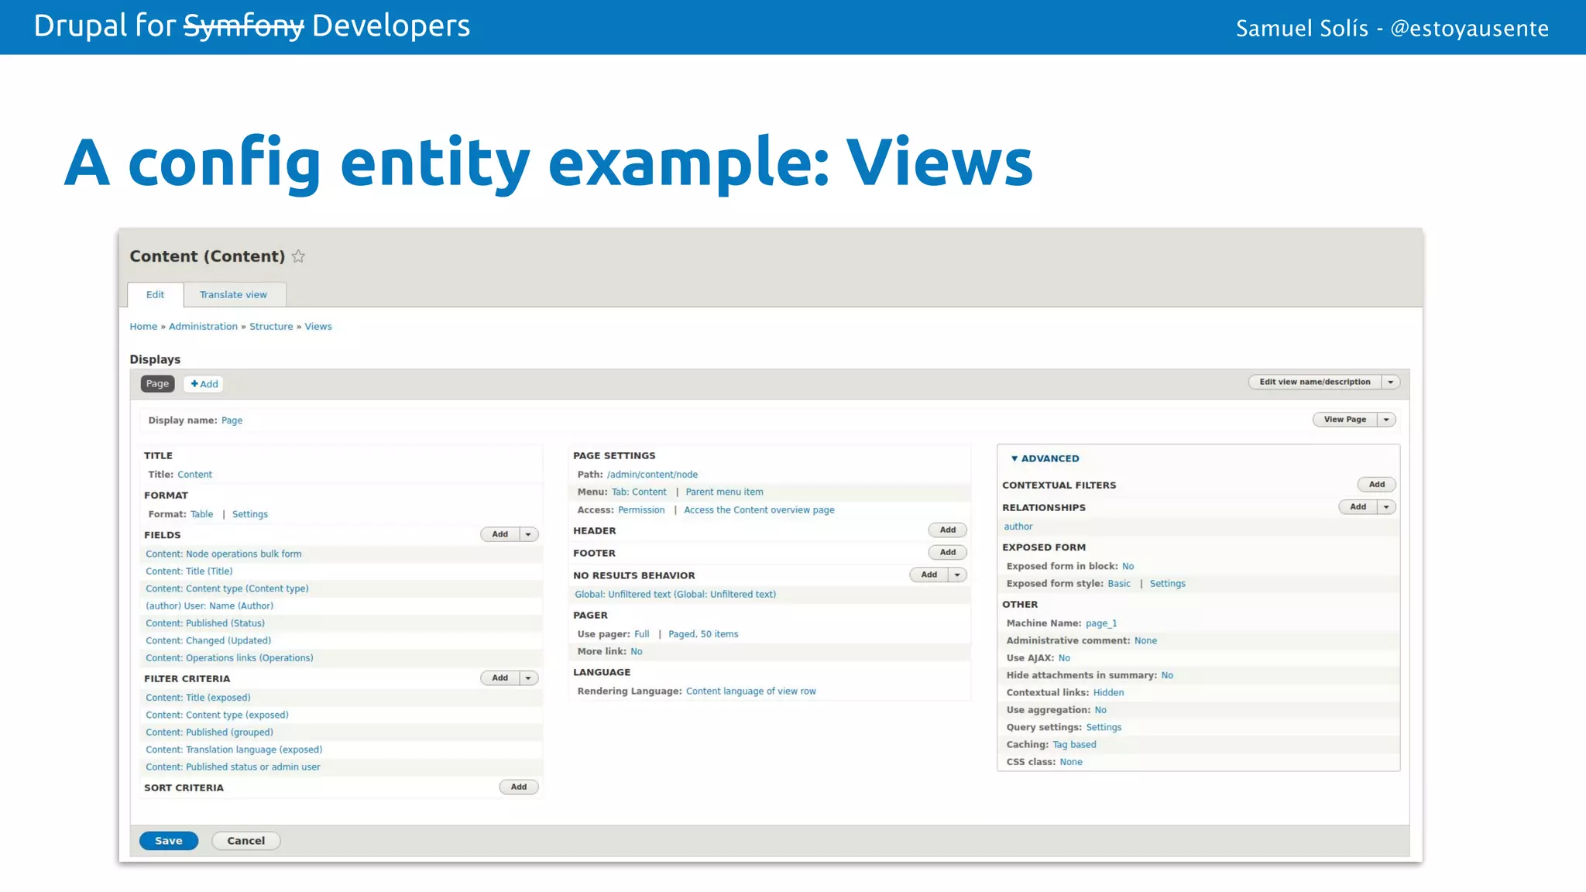Edit the Display name Page link
The height and width of the screenshot is (892, 1586).
click(x=232, y=420)
